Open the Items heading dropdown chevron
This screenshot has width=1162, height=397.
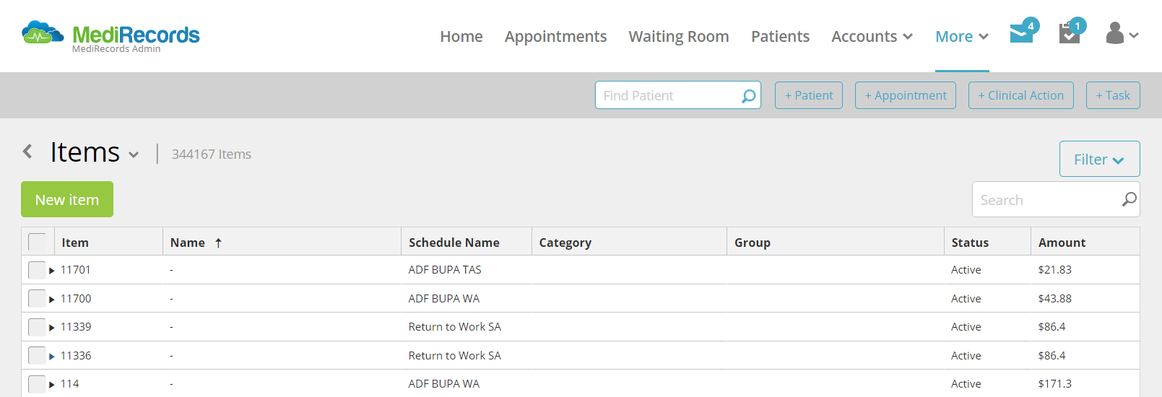click(134, 154)
